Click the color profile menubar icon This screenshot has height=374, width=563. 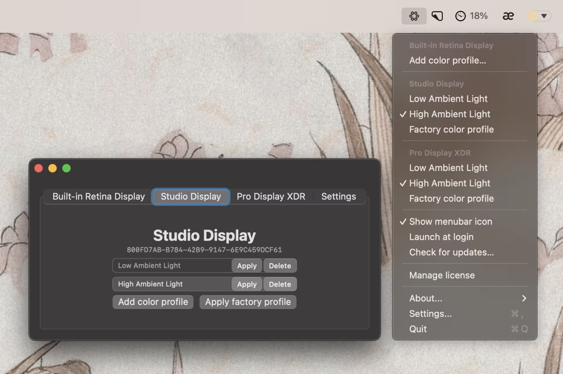click(x=414, y=16)
